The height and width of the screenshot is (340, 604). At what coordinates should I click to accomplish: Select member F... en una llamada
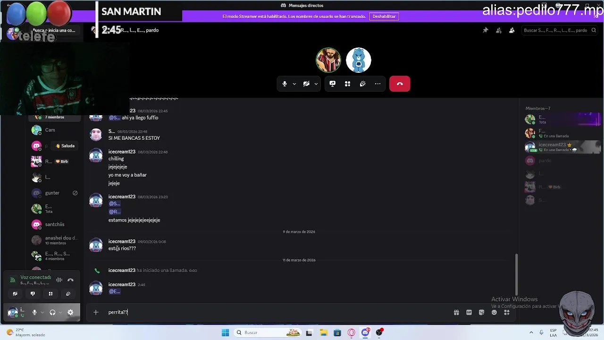562,133
